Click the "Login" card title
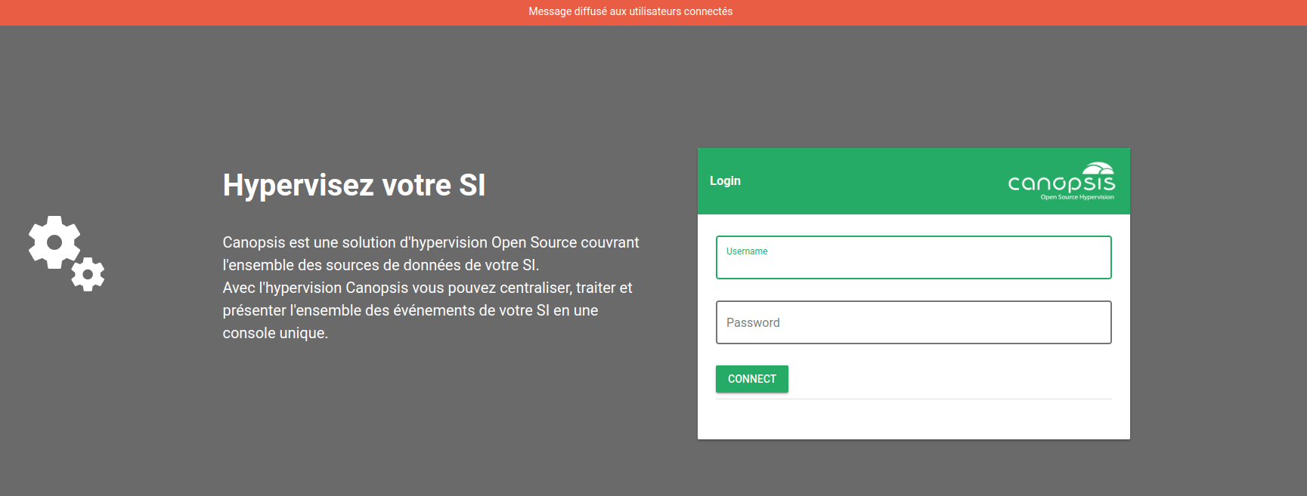The image size is (1307, 496). (725, 181)
